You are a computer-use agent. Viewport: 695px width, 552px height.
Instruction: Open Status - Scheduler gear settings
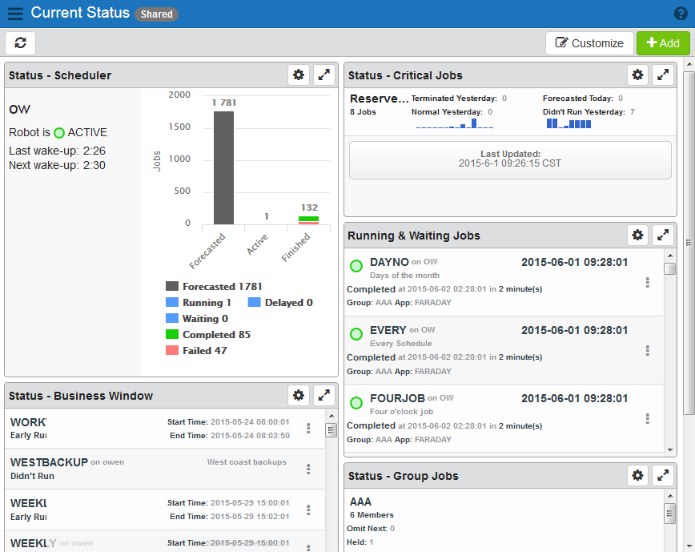pos(299,75)
